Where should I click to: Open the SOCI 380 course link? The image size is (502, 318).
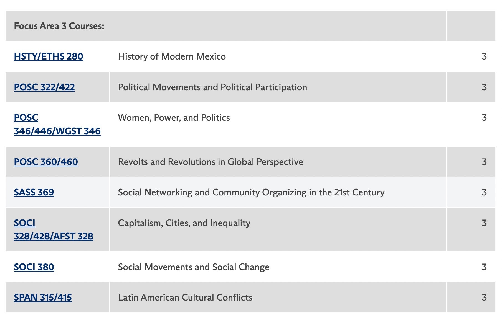point(34,267)
